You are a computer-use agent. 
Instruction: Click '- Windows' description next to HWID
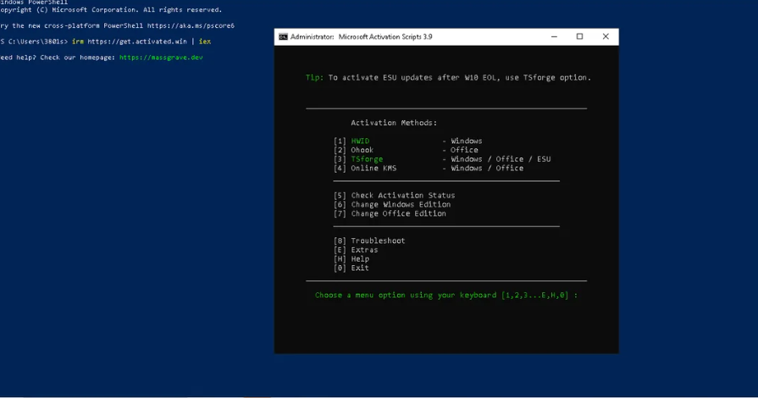[462, 141]
